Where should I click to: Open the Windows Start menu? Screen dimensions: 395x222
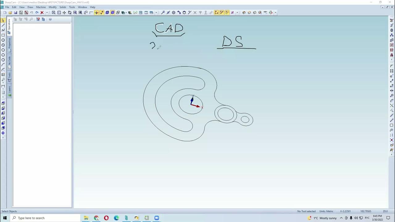5,218
